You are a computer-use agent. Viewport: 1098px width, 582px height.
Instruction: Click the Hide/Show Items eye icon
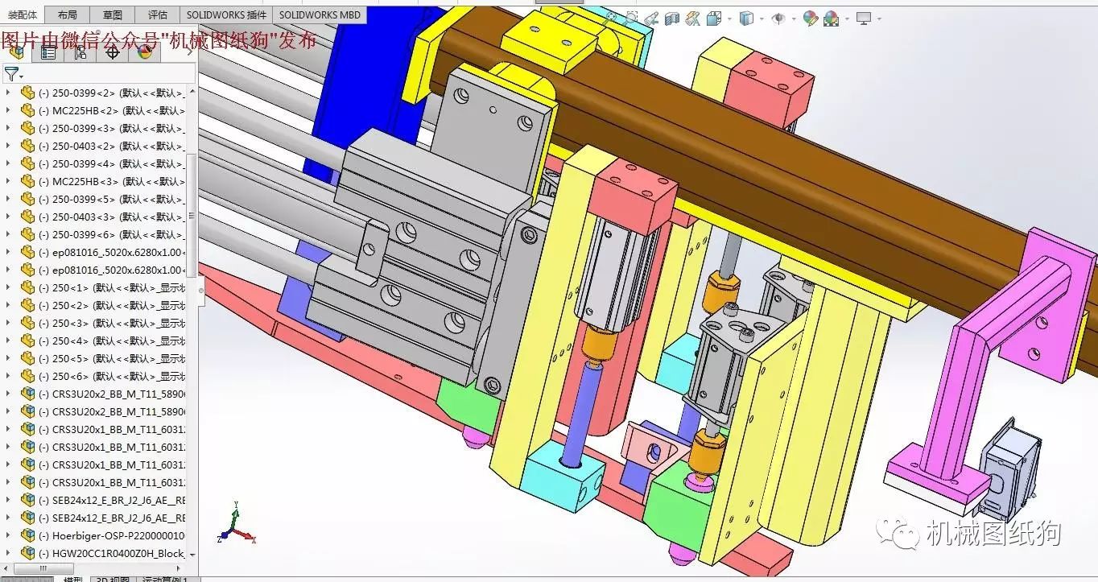[x=778, y=18]
